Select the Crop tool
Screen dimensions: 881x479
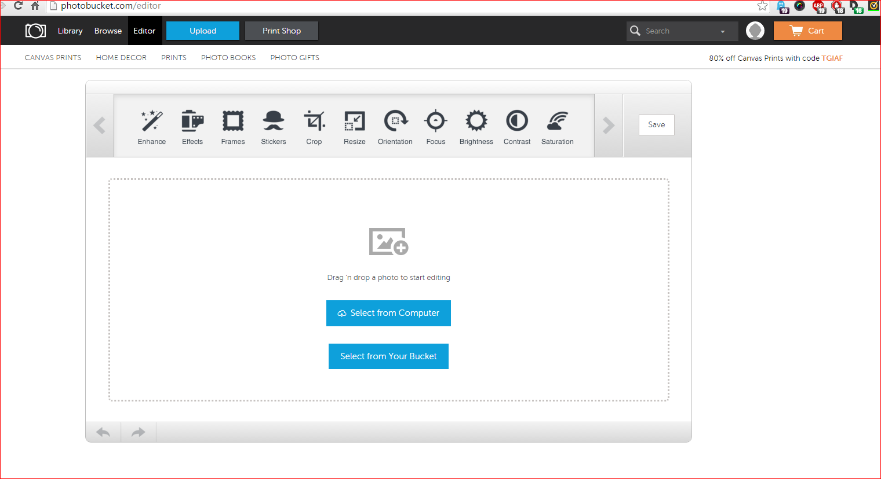(x=314, y=127)
